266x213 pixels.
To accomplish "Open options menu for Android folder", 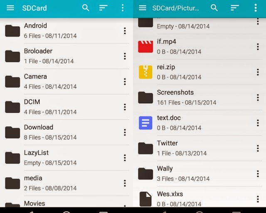I will point(125,31).
